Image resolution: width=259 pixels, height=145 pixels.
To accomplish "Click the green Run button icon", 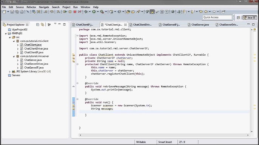I will [94, 12].
